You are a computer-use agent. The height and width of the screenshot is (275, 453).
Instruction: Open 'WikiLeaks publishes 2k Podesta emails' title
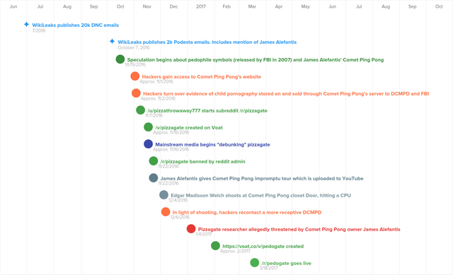tap(207, 42)
